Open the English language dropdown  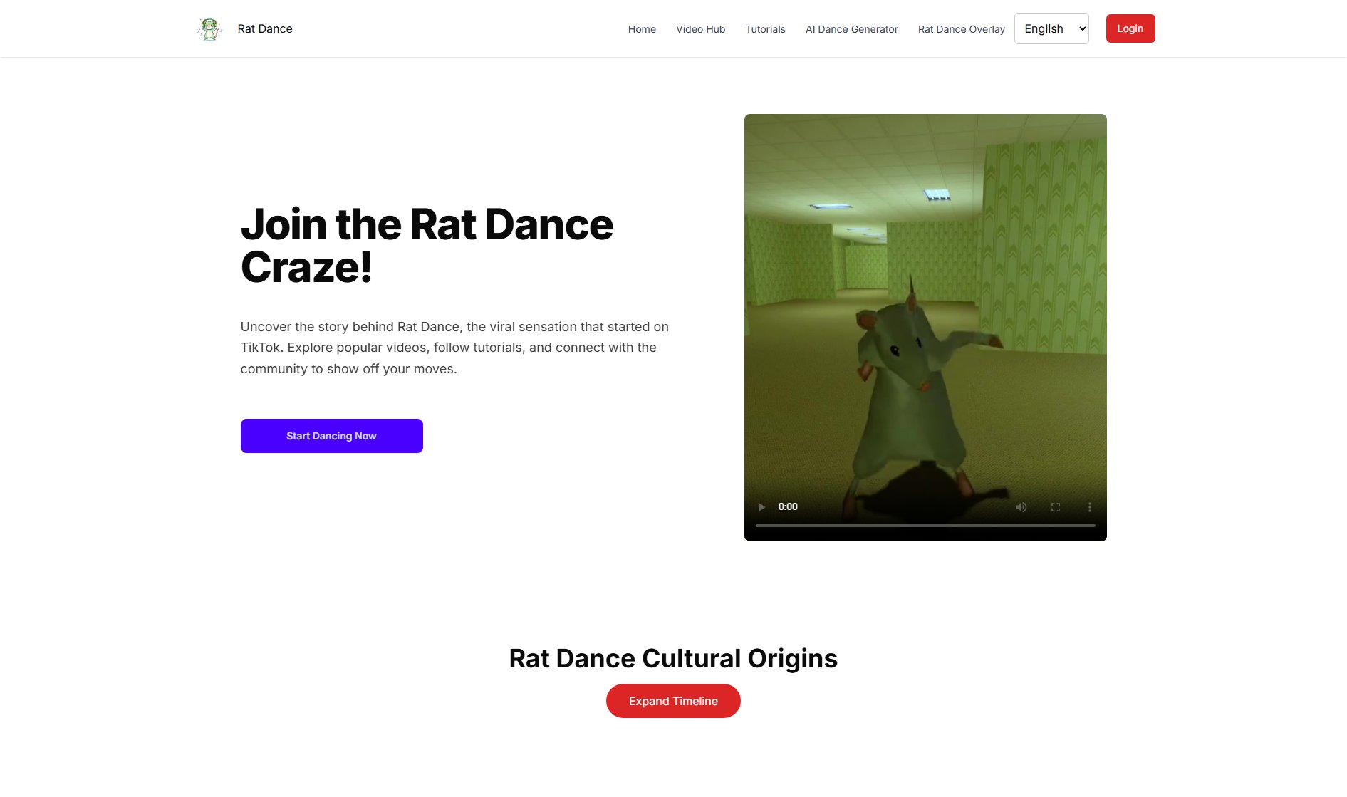(1051, 28)
